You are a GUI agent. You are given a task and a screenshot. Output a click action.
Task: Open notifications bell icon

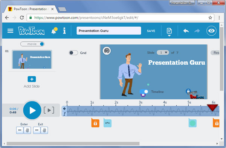click(54, 31)
